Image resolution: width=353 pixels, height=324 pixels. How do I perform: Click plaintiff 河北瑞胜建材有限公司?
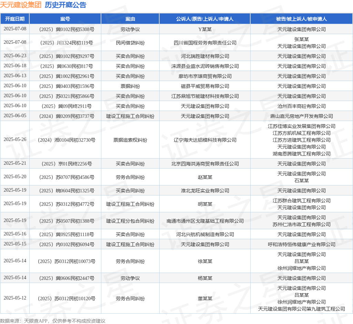point(205,56)
